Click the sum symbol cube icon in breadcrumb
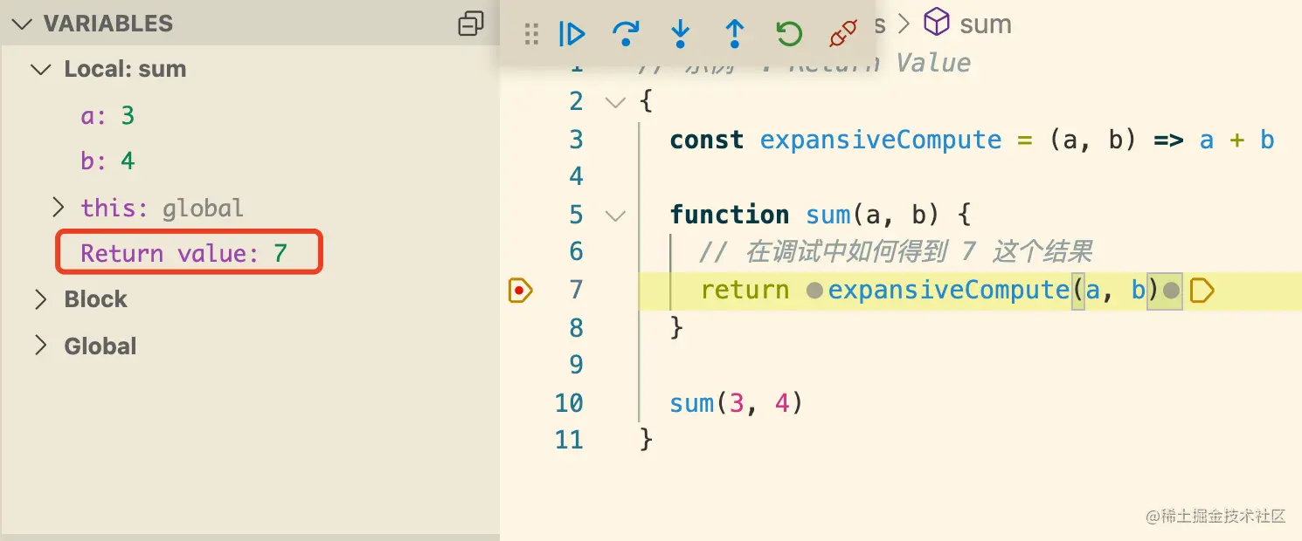Viewport: 1302px width, 541px height. [x=937, y=23]
